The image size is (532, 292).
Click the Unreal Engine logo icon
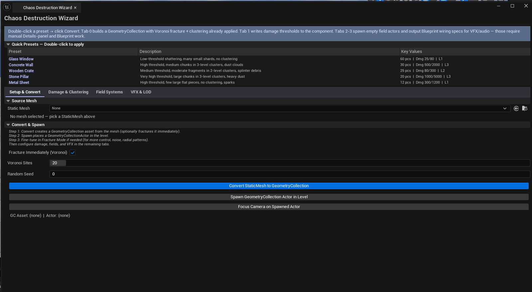tap(7, 7)
